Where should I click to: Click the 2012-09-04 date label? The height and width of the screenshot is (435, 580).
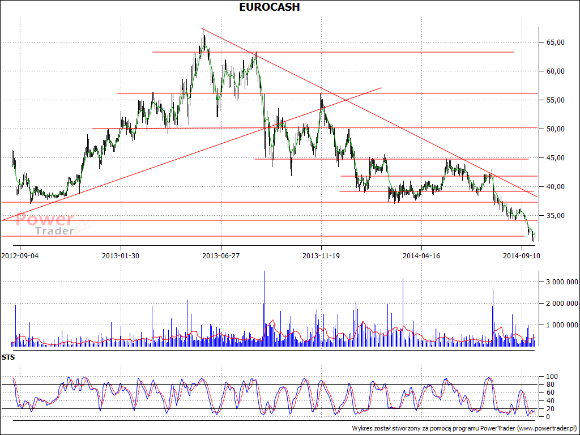tap(20, 255)
